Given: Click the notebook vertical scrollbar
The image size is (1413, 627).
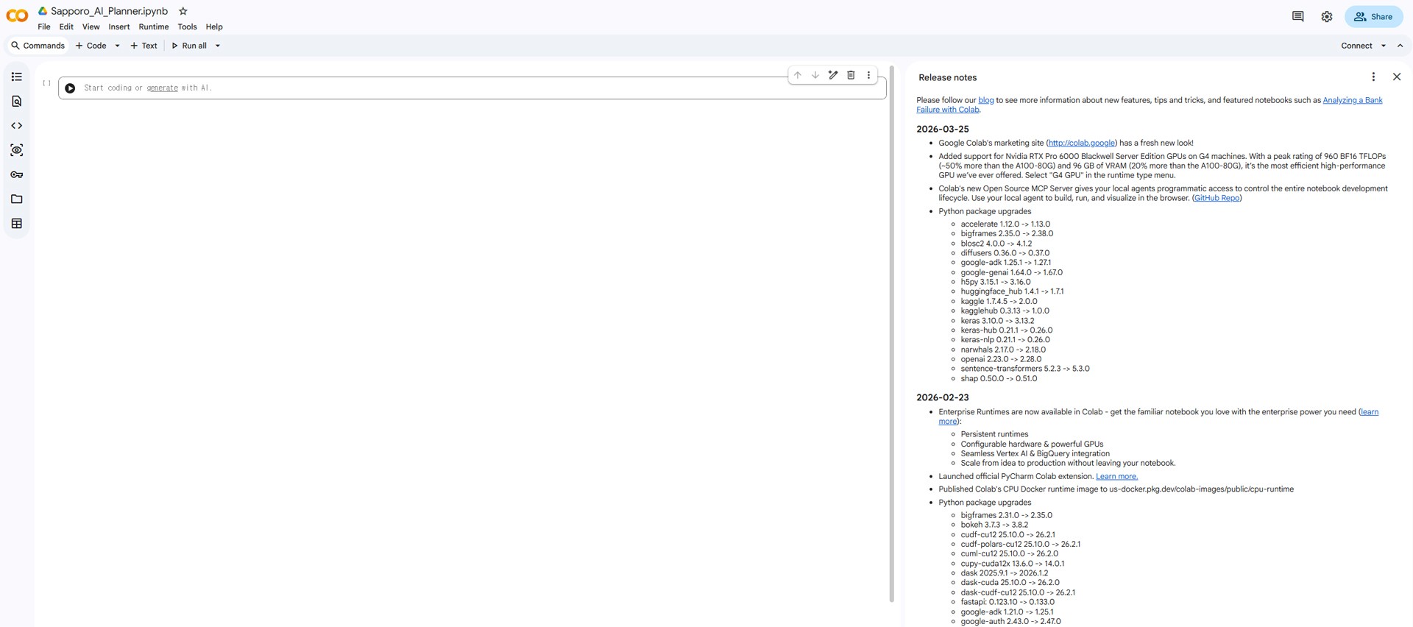Looking at the screenshot, I should pos(892,333).
